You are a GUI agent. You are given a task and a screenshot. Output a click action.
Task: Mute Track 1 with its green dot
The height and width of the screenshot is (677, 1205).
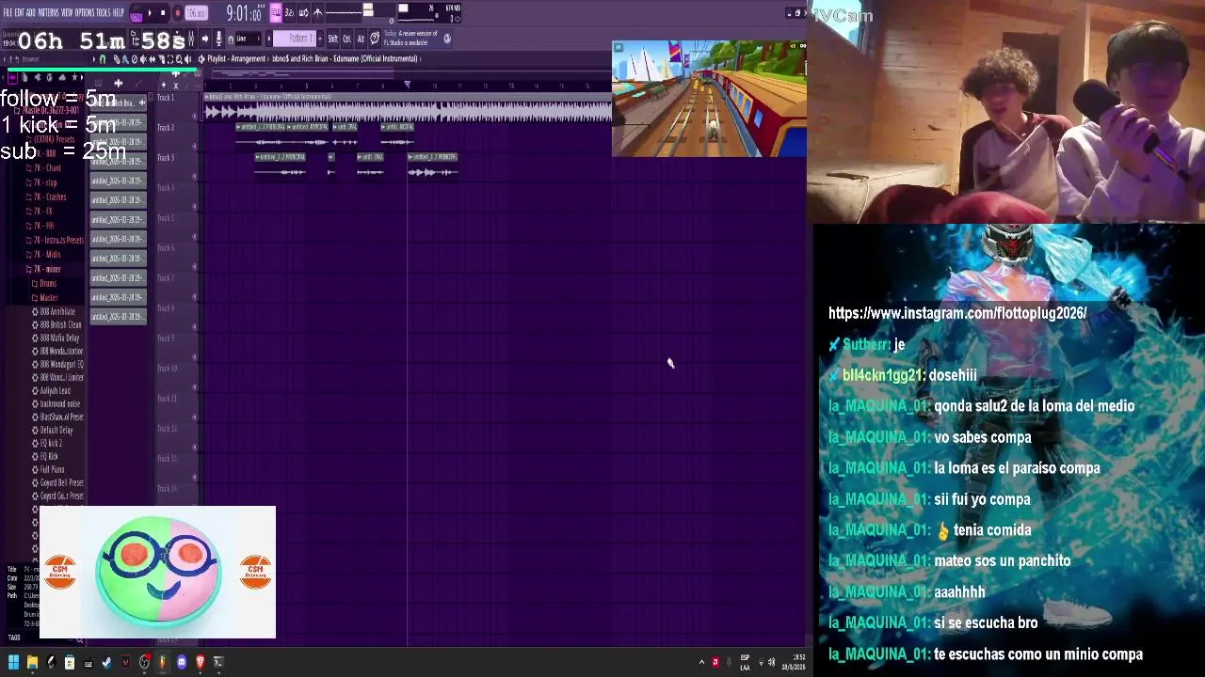point(195,117)
